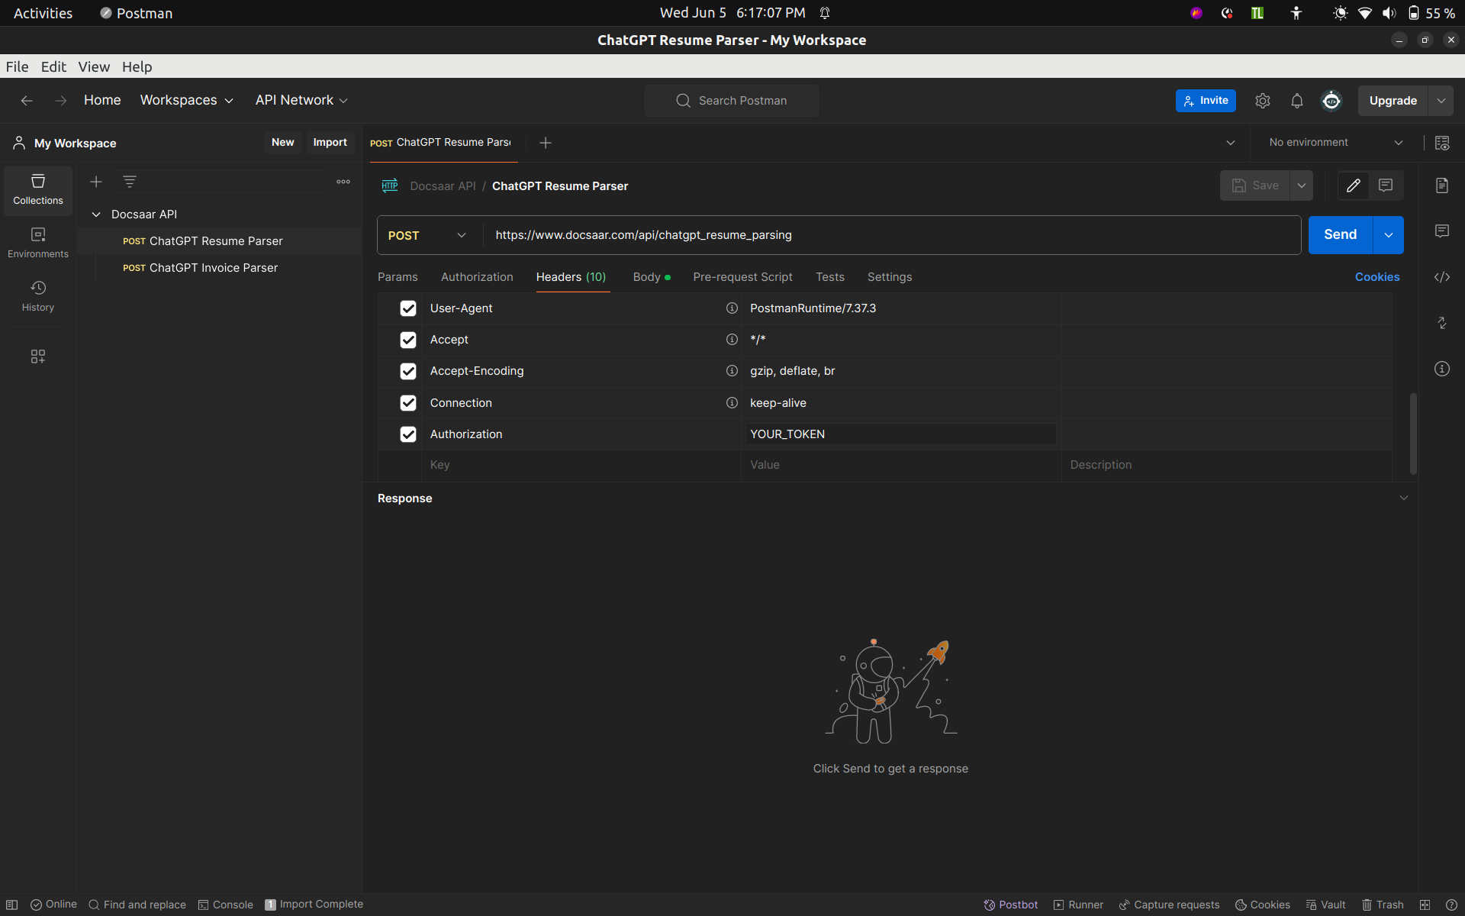1465x916 pixels.
Task: Switch to the Body tab
Action: coord(651,277)
